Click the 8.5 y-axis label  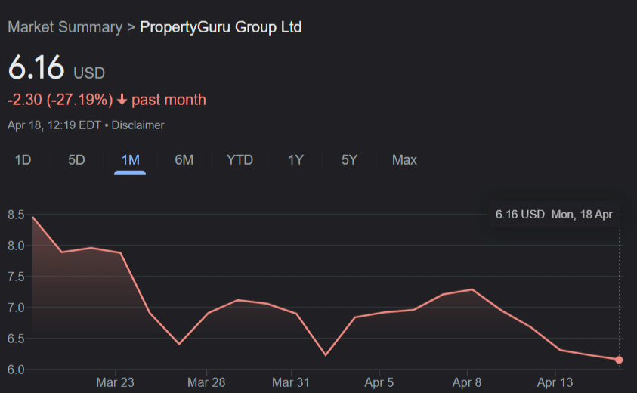point(16,215)
